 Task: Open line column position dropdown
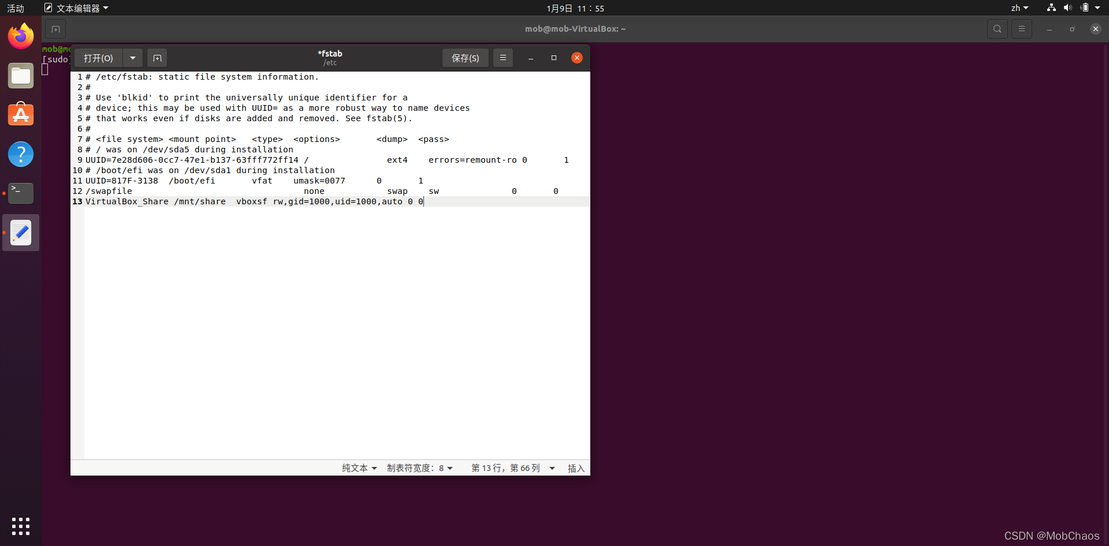(x=513, y=468)
